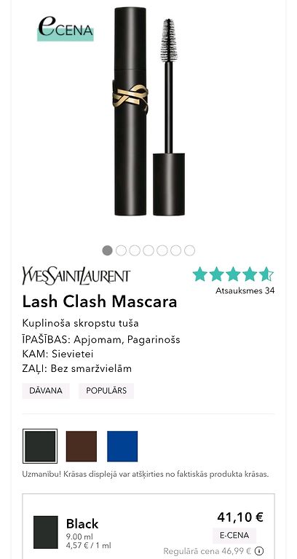Open the mascara product image
Screen dimensions: 297x559
pos(148,111)
